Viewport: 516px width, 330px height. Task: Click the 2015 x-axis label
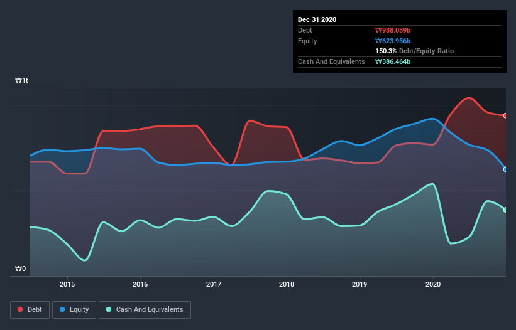point(67,284)
